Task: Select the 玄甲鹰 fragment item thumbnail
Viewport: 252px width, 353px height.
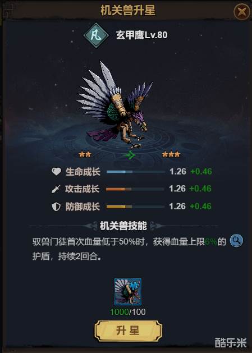Action: click(x=128, y=291)
